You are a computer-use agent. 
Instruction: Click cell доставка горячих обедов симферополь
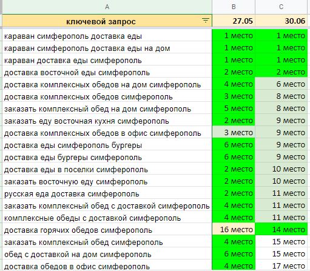(x=107, y=230)
